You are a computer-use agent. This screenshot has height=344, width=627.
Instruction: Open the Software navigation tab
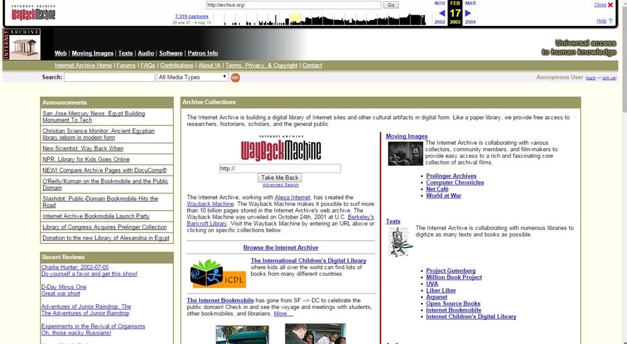[x=171, y=53]
